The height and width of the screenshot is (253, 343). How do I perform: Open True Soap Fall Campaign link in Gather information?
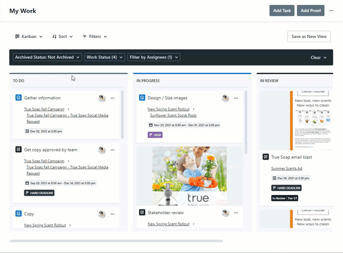point(44,109)
